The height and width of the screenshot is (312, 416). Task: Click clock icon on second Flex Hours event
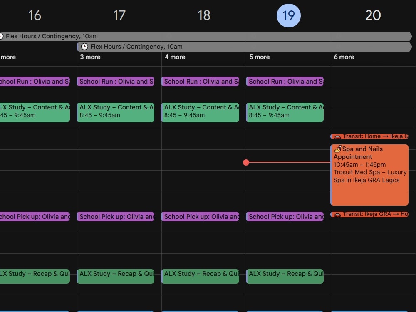[x=84, y=47]
